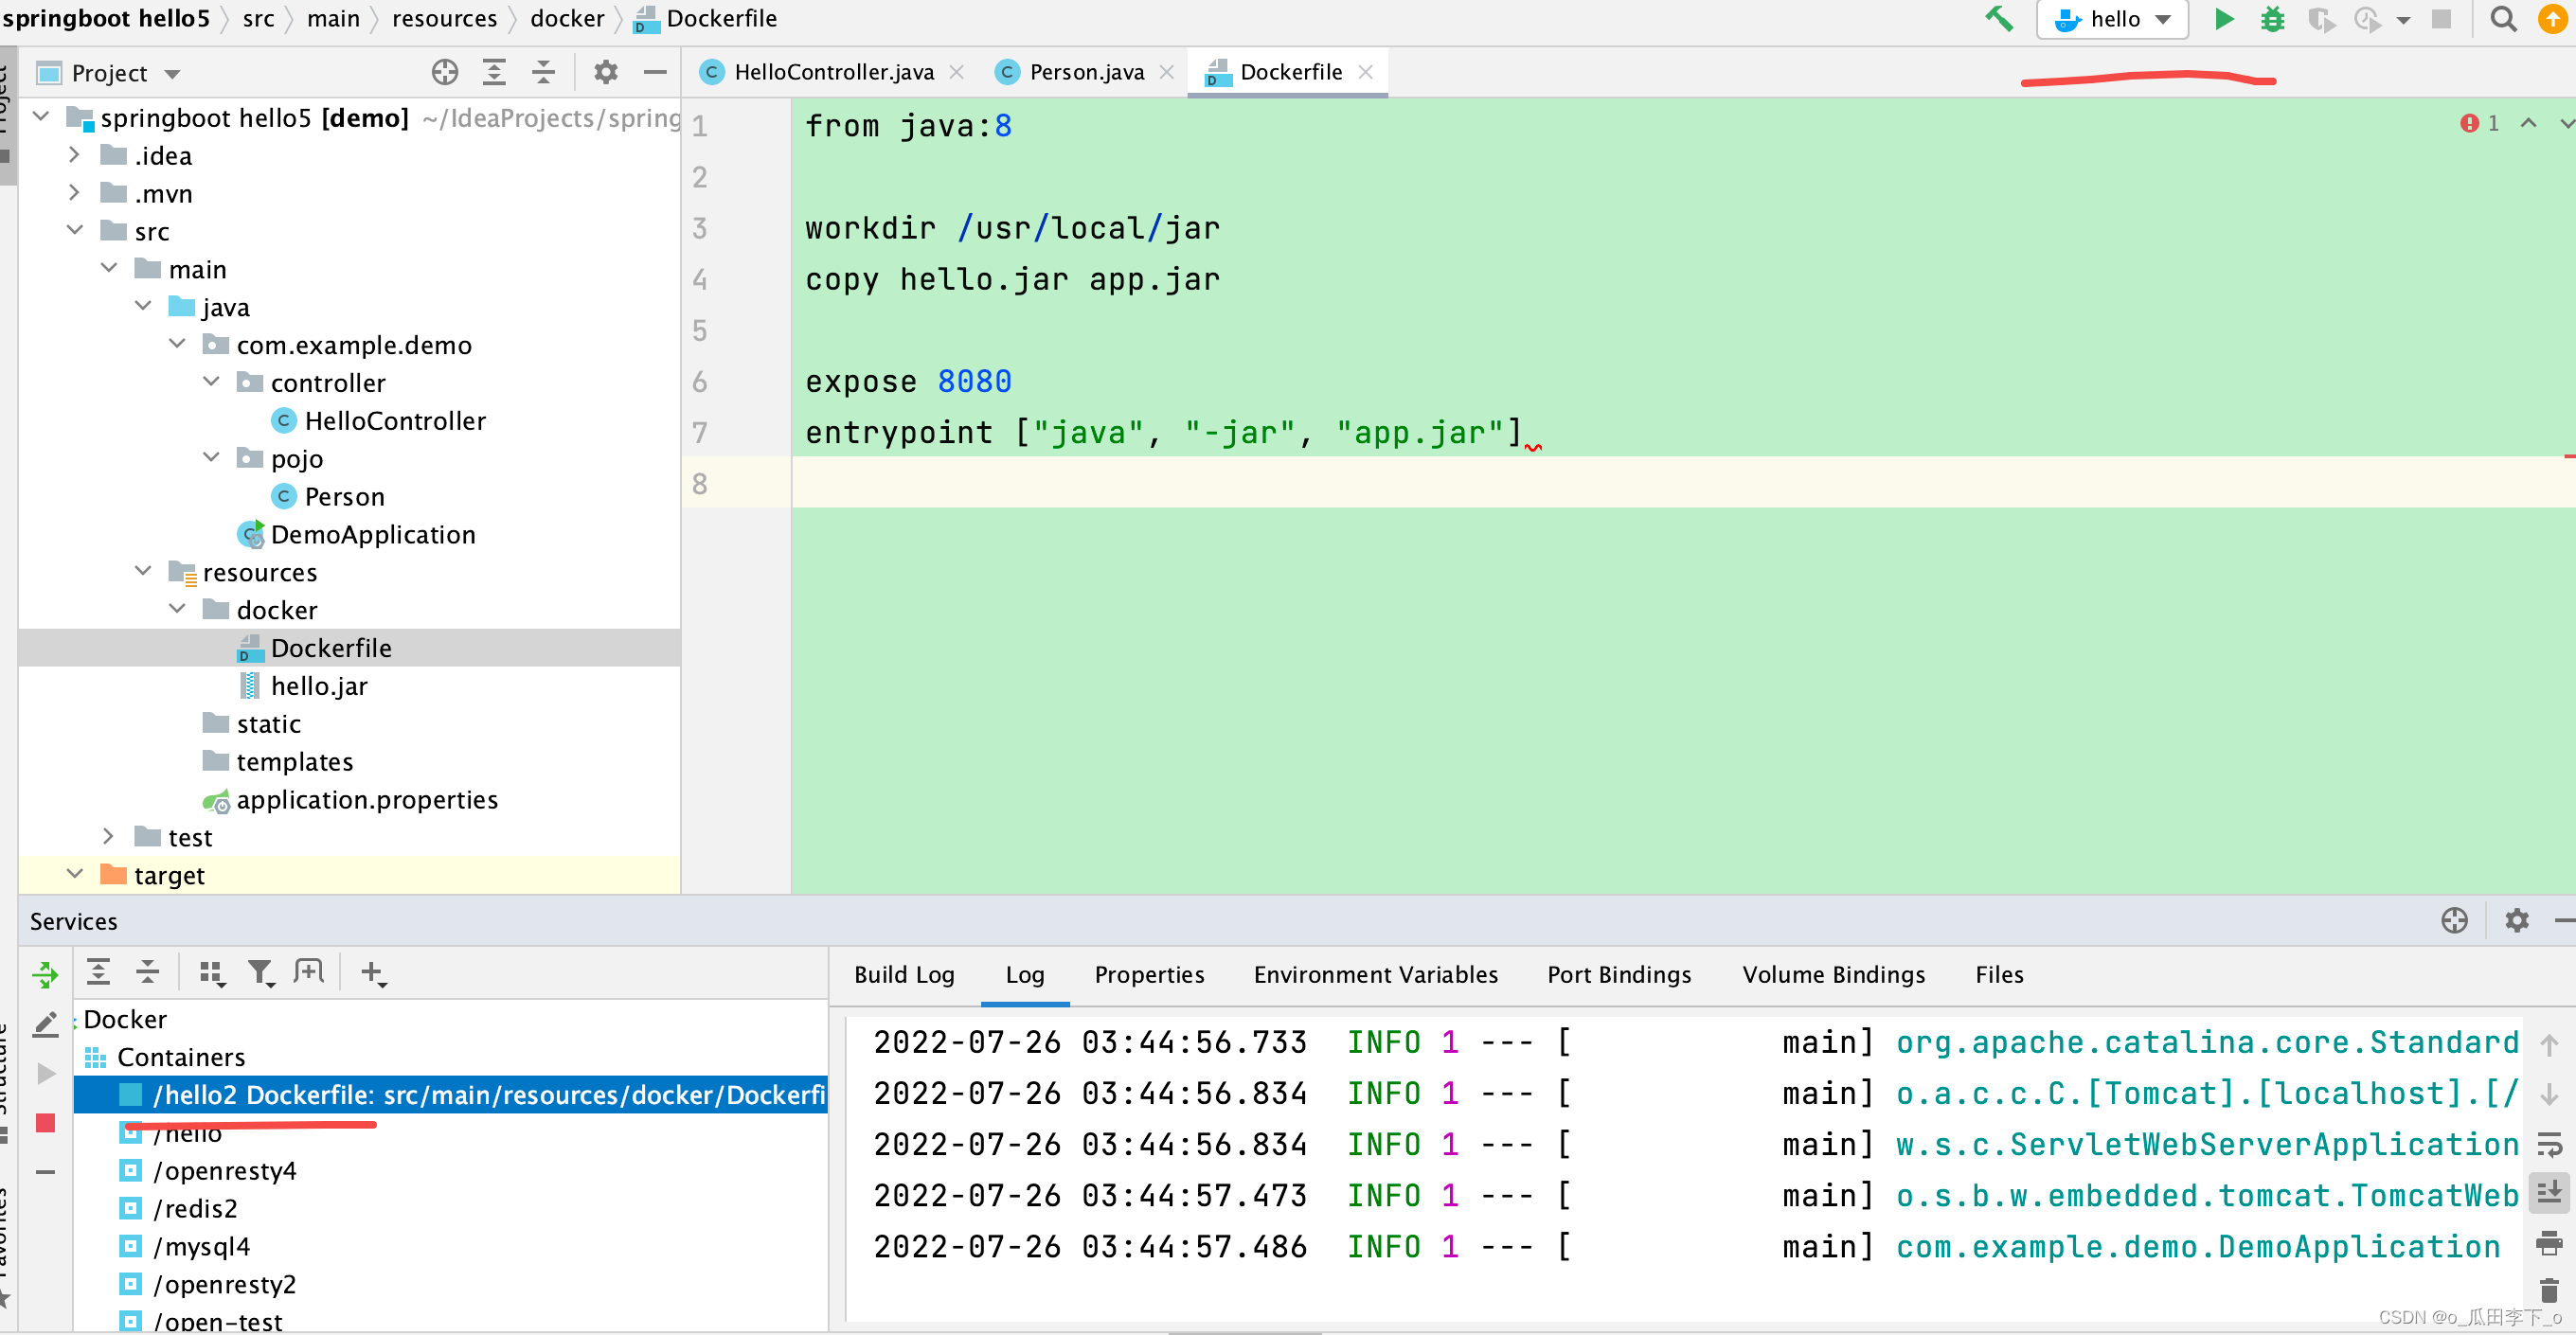Click select opened file crosshair icon

tap(445, 72)
